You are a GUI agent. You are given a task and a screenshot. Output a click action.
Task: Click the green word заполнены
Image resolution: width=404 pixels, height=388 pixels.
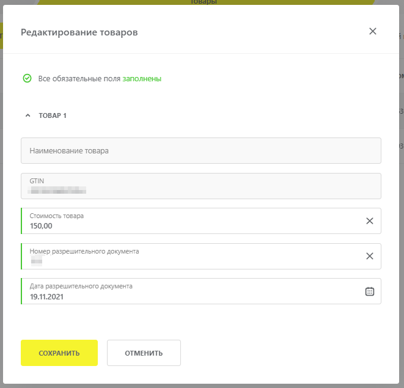(142, 79)
